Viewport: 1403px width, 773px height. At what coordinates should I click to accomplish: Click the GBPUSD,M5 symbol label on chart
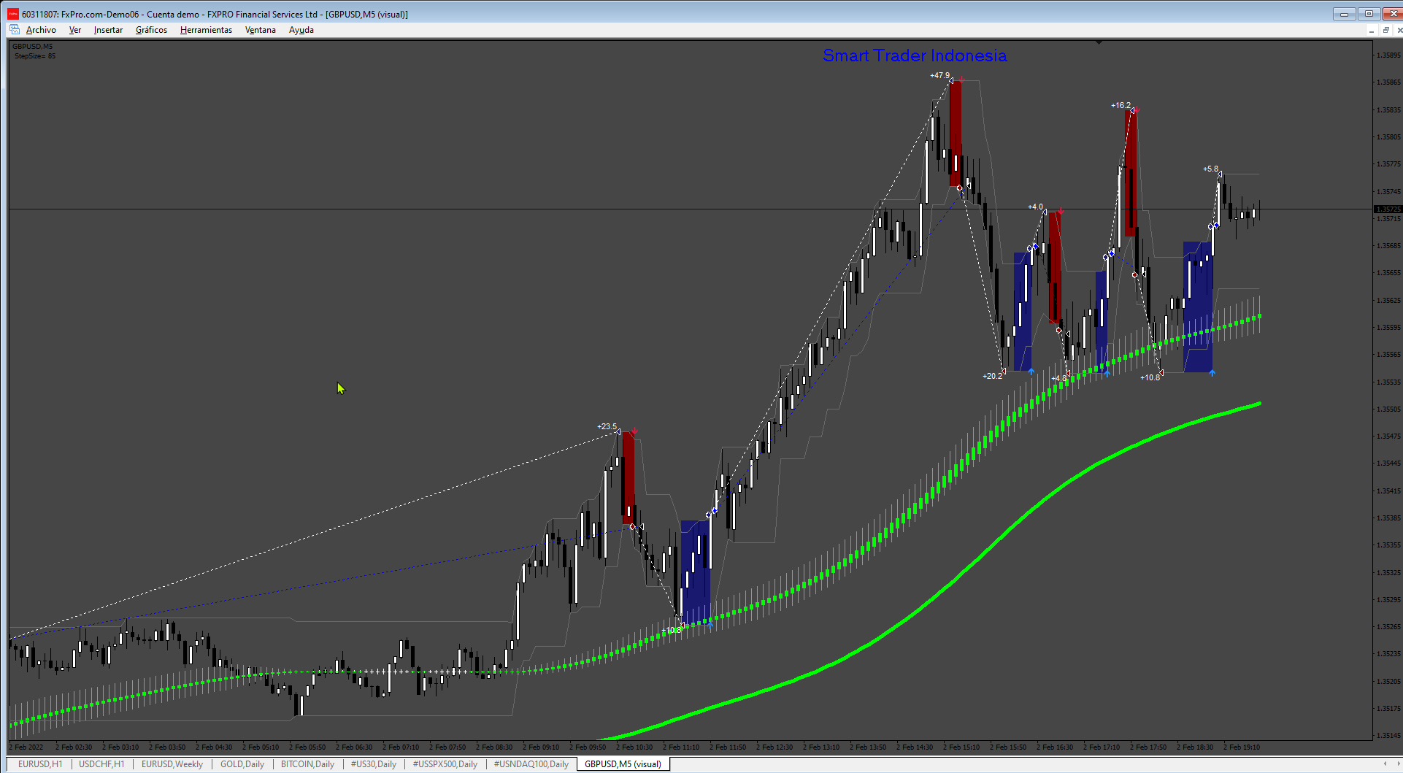32,46
